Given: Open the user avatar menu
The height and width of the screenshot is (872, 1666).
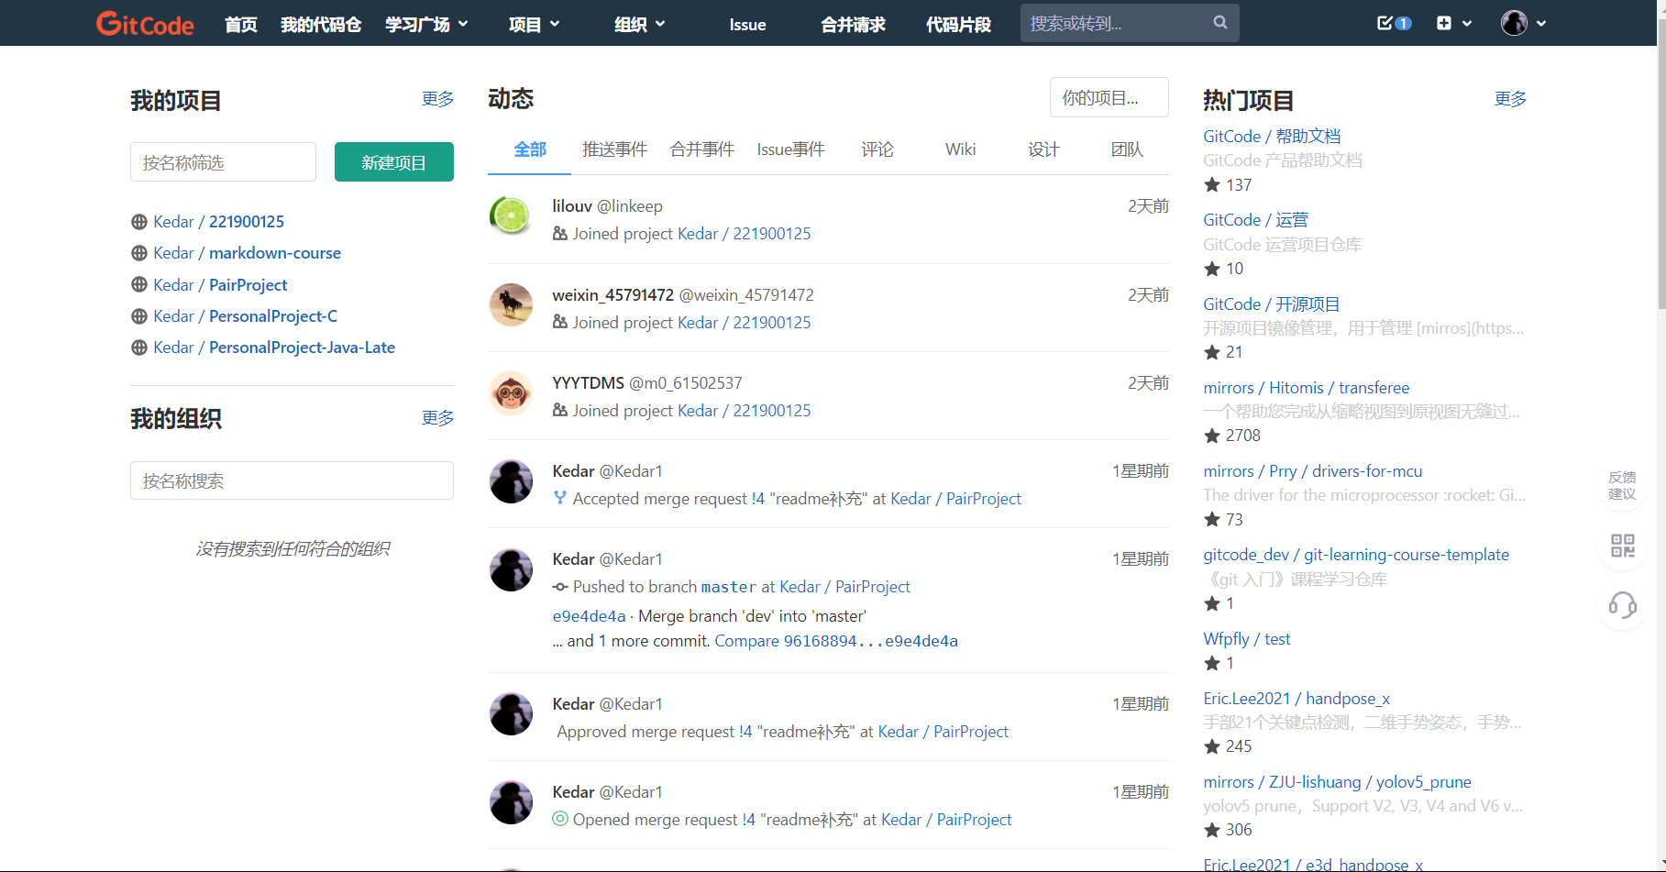Looking at the screenshot, I should click(1523, 23).
